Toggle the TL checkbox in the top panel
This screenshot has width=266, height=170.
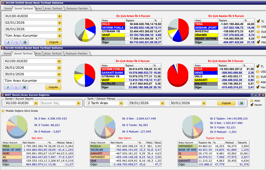(x=258, y=21)
